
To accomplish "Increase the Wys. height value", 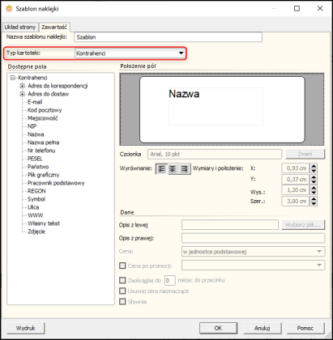I will coord(314,188).
